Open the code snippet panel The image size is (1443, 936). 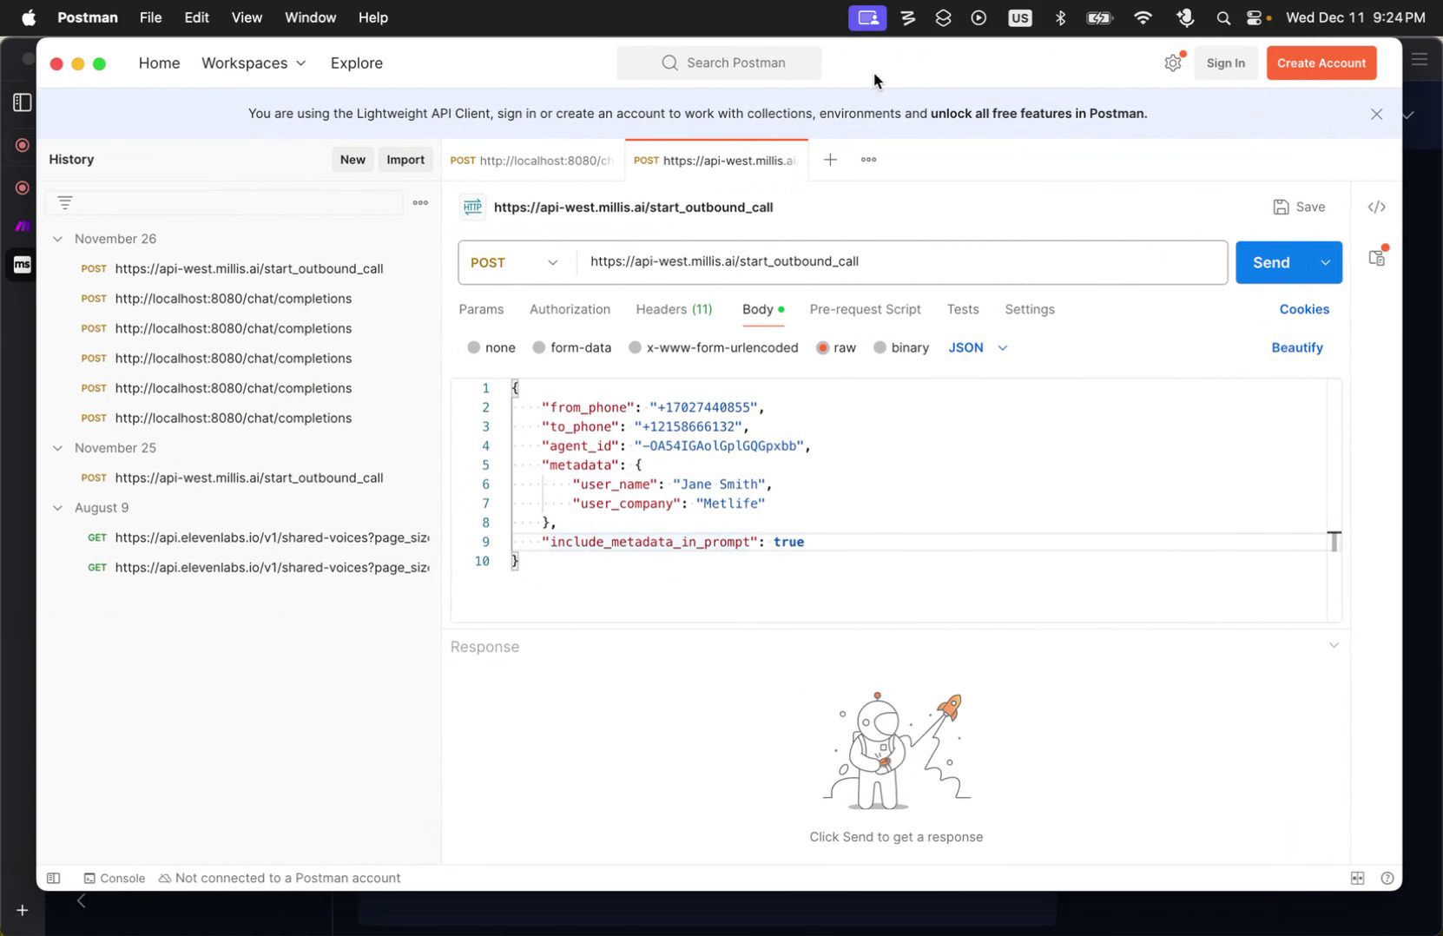click(1376, 207)
